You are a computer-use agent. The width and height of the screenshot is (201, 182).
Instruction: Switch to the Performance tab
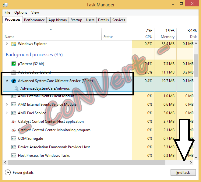pos(34,20)
